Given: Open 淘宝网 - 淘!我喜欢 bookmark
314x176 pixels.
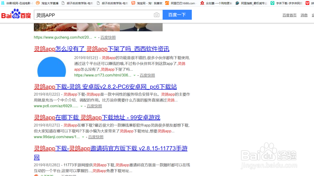Looking at the screenshot, I should (147, 3).
